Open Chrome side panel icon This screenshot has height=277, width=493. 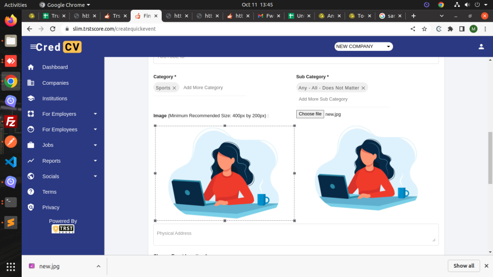(462, 29)
